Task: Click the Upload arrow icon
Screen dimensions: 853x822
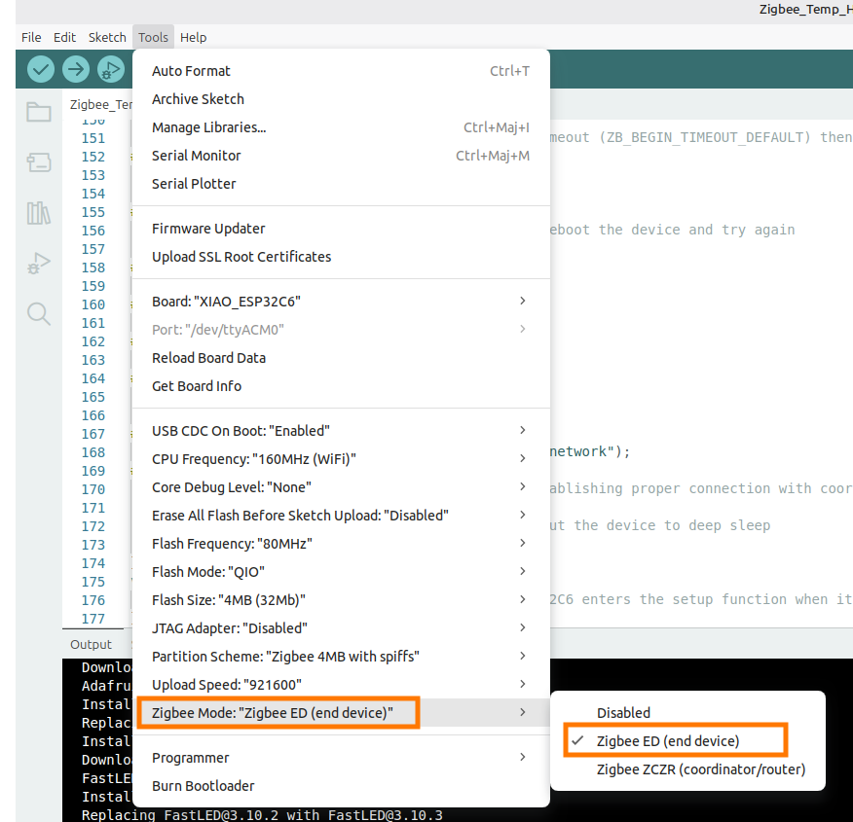Action: point(76,69)
